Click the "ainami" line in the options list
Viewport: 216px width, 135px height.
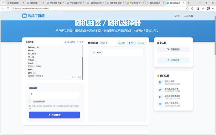coord(31,50)
